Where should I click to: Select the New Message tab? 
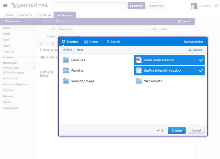65,15
